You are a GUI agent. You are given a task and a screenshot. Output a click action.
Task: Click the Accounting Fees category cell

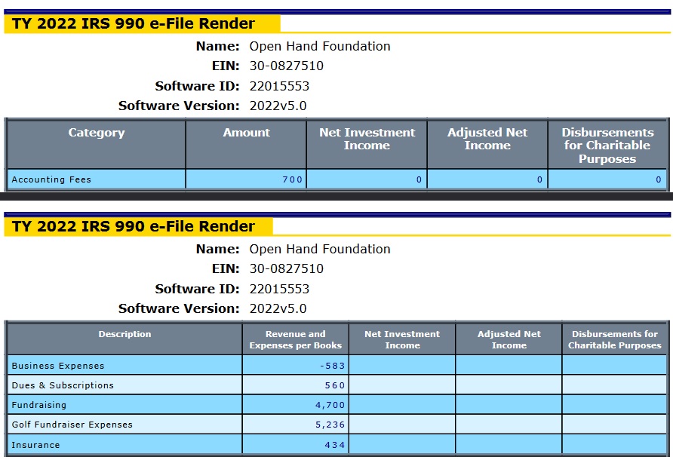click(97, 179)
